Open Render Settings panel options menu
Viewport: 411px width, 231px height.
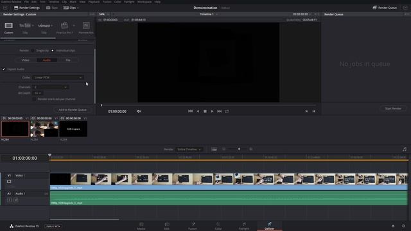tap(92, 14)
